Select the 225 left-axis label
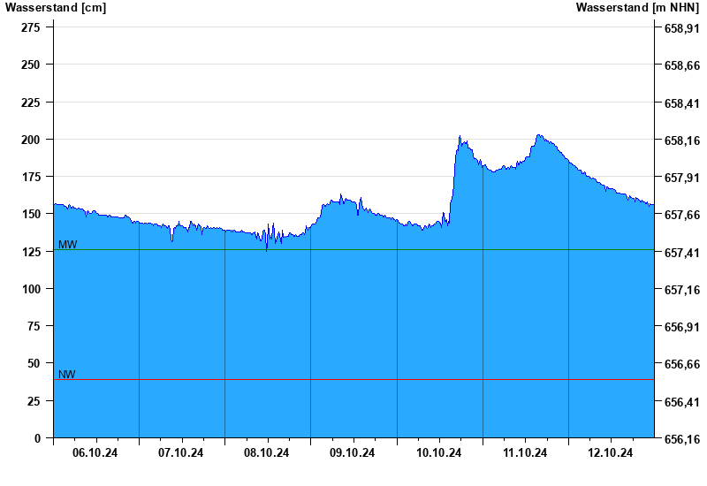Viewport: 707px width, 486px height. [31, 103]
